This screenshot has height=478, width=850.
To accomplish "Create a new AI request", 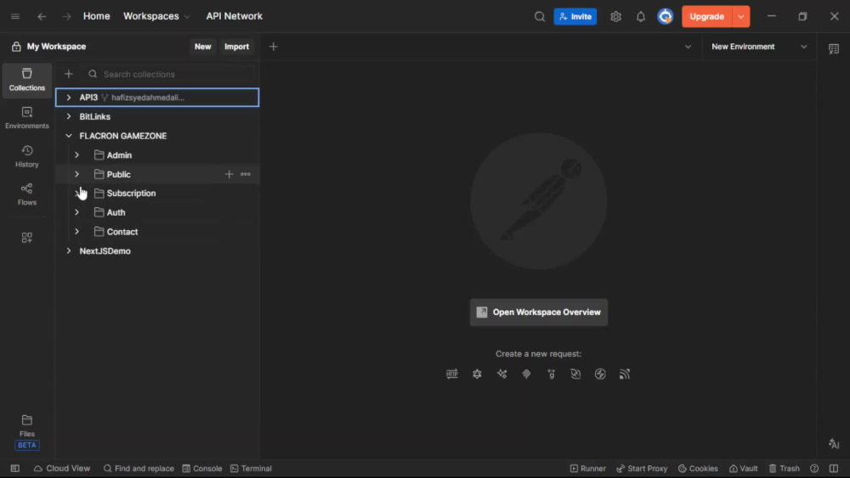I will pyautogui.click(x=502, y=374).
